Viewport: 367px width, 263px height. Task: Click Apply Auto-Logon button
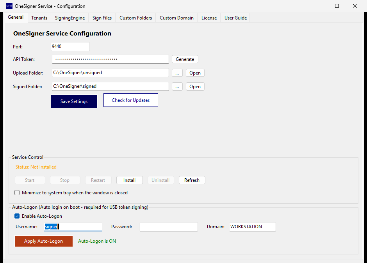click(x=44, y=241)
